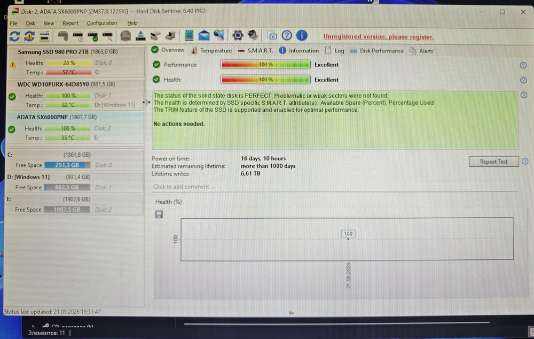Click the refresh icon with orange warning badge
The width and height of the screenshot is (534, 339).
coord(29,36)
